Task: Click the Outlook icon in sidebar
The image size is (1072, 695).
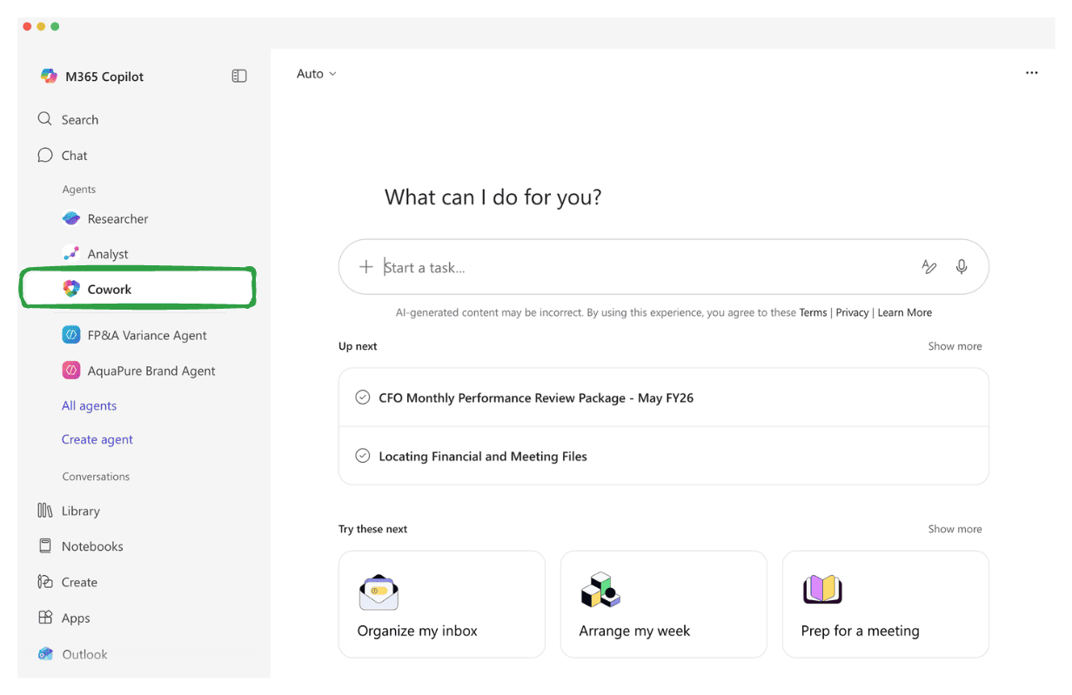Action: click(x=45, y=654)
